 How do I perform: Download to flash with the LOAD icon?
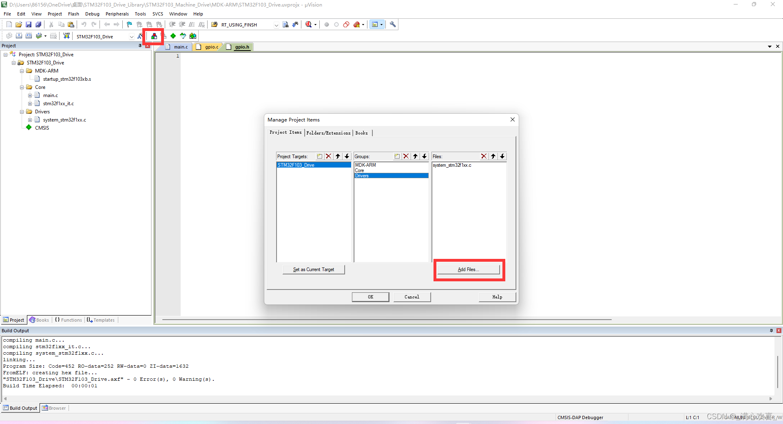point(66,36)
